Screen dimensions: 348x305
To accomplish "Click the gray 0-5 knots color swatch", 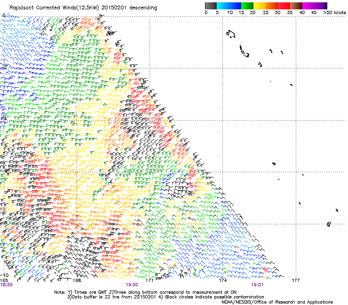I will [211, 6].
